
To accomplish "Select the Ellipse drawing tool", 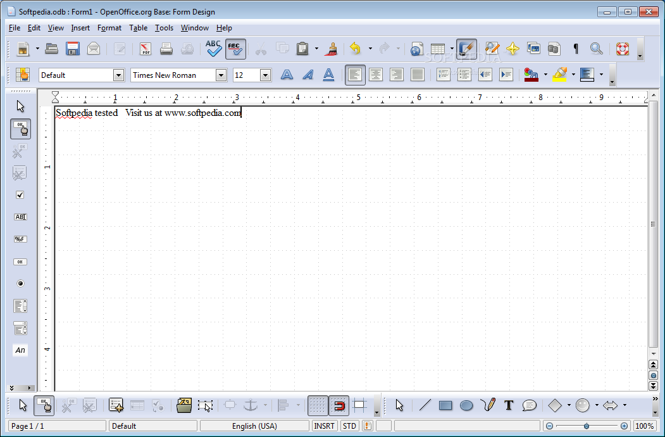I will tap(466, 405).
